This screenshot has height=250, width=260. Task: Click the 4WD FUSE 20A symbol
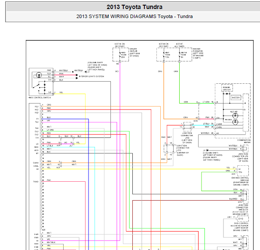coord(120,55)
